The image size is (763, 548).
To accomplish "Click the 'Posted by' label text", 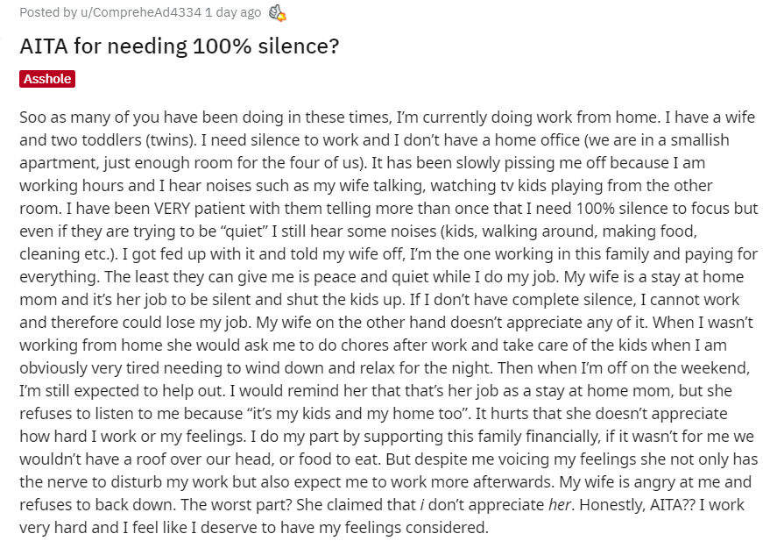I will [x=48, y=12].
